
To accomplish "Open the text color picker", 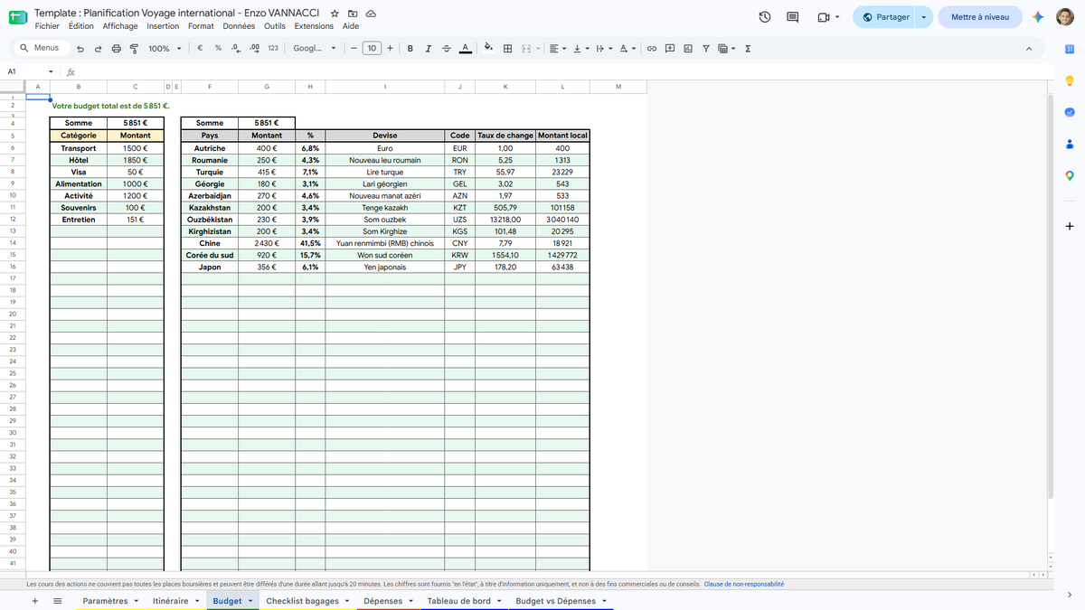I will 464,49.
